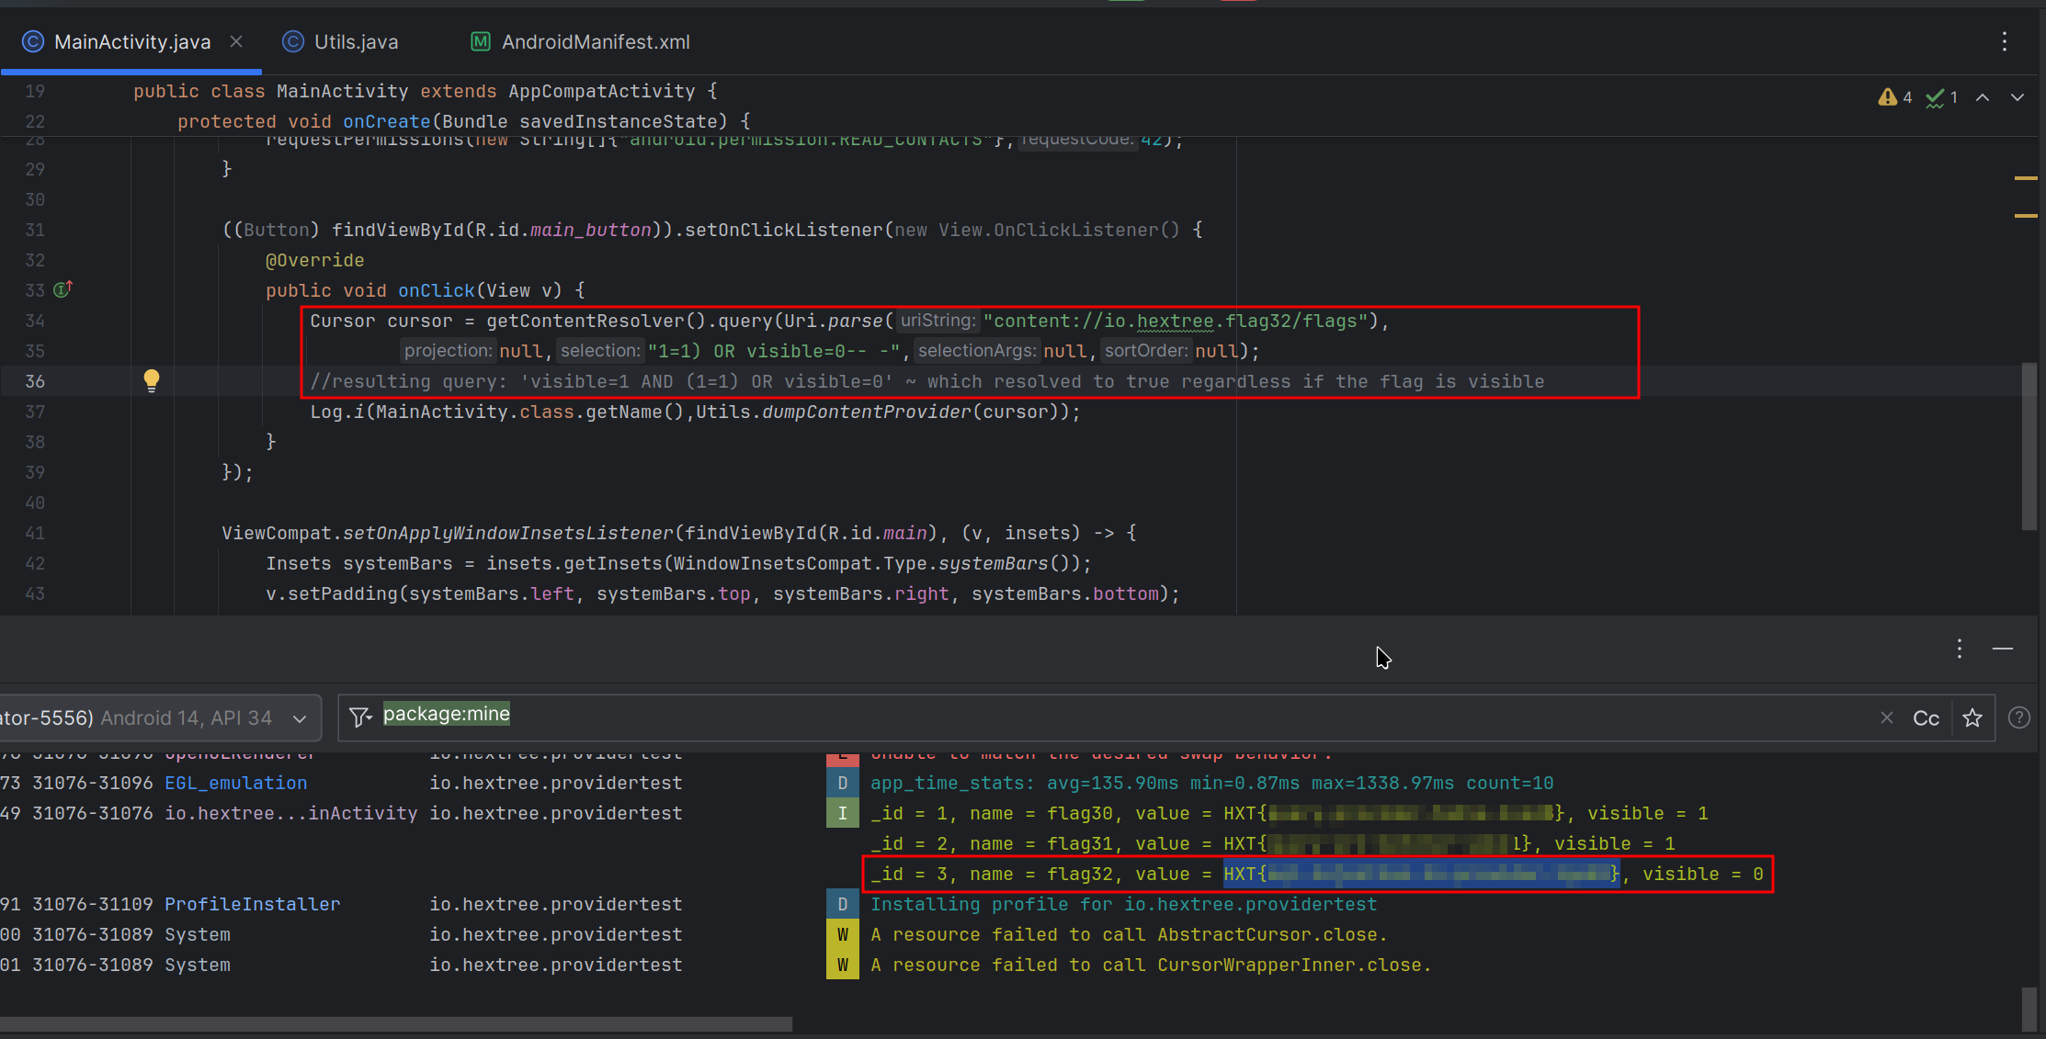The height and width of the screenshot is (1039, 2046).
Task: Click the upper yellow warning stripe marker
Action: tap(2026, 177)
